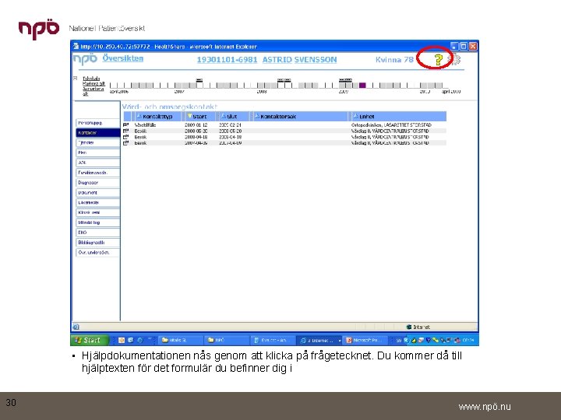Open the Övr. undersökn. sidebar tab
The image size is (561, 420).
(x=97, y=253)
